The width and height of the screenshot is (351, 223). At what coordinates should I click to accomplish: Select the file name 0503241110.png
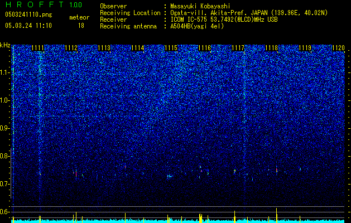point(28,14)
